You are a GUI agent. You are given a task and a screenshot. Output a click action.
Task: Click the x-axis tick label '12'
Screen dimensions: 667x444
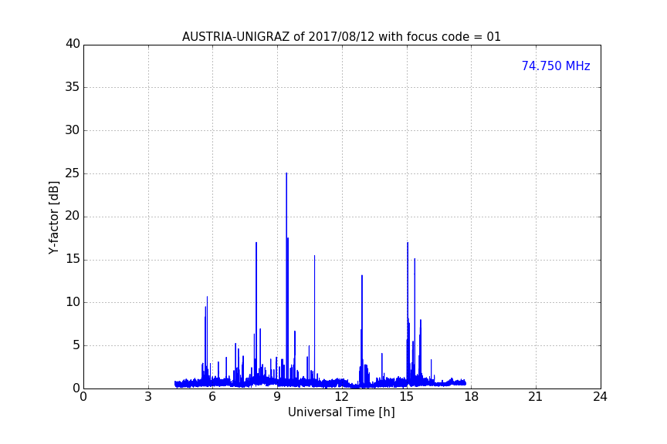[x=341, y=397]
